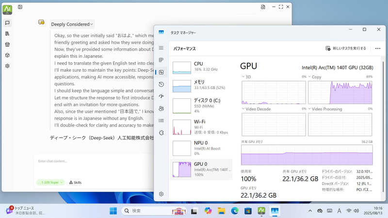
Task: Click the cloud sync icon in system tray
Action: click(x=320, y=211)
